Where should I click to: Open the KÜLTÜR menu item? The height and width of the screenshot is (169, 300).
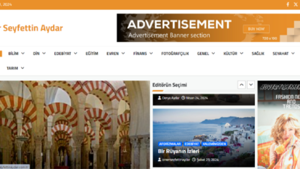[230, 53]
